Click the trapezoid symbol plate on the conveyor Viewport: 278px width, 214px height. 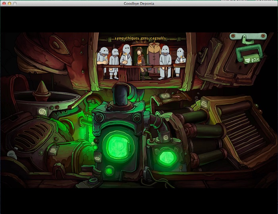tap(204, 104)
